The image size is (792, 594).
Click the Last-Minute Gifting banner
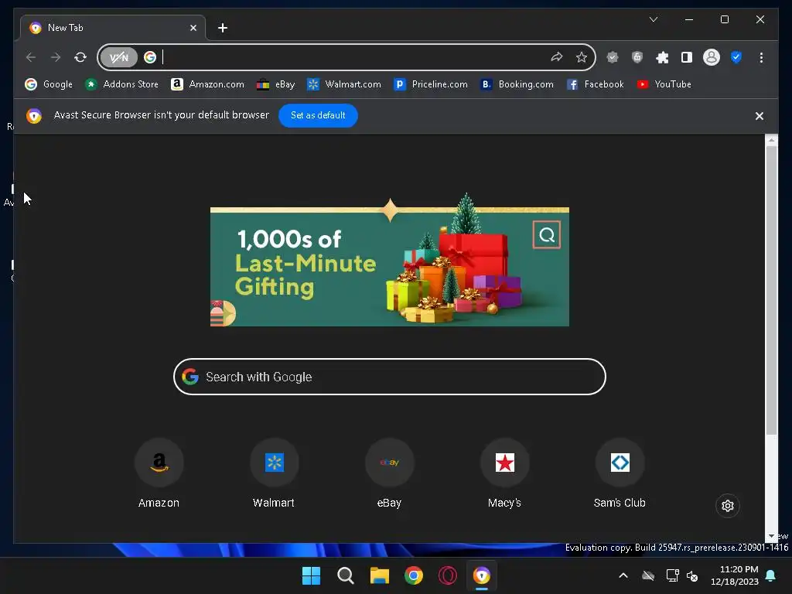(x=390, y=266)
